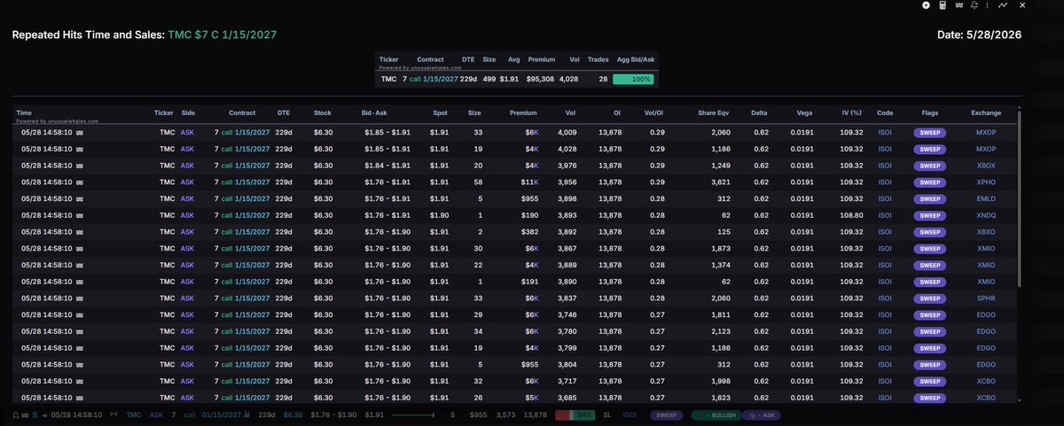Click flow icon beside time in 3,898 volume row

[80, 198]
